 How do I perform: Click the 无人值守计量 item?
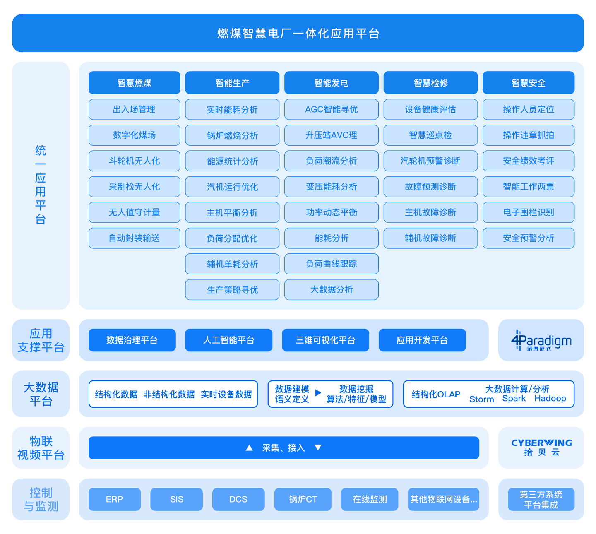135,212
